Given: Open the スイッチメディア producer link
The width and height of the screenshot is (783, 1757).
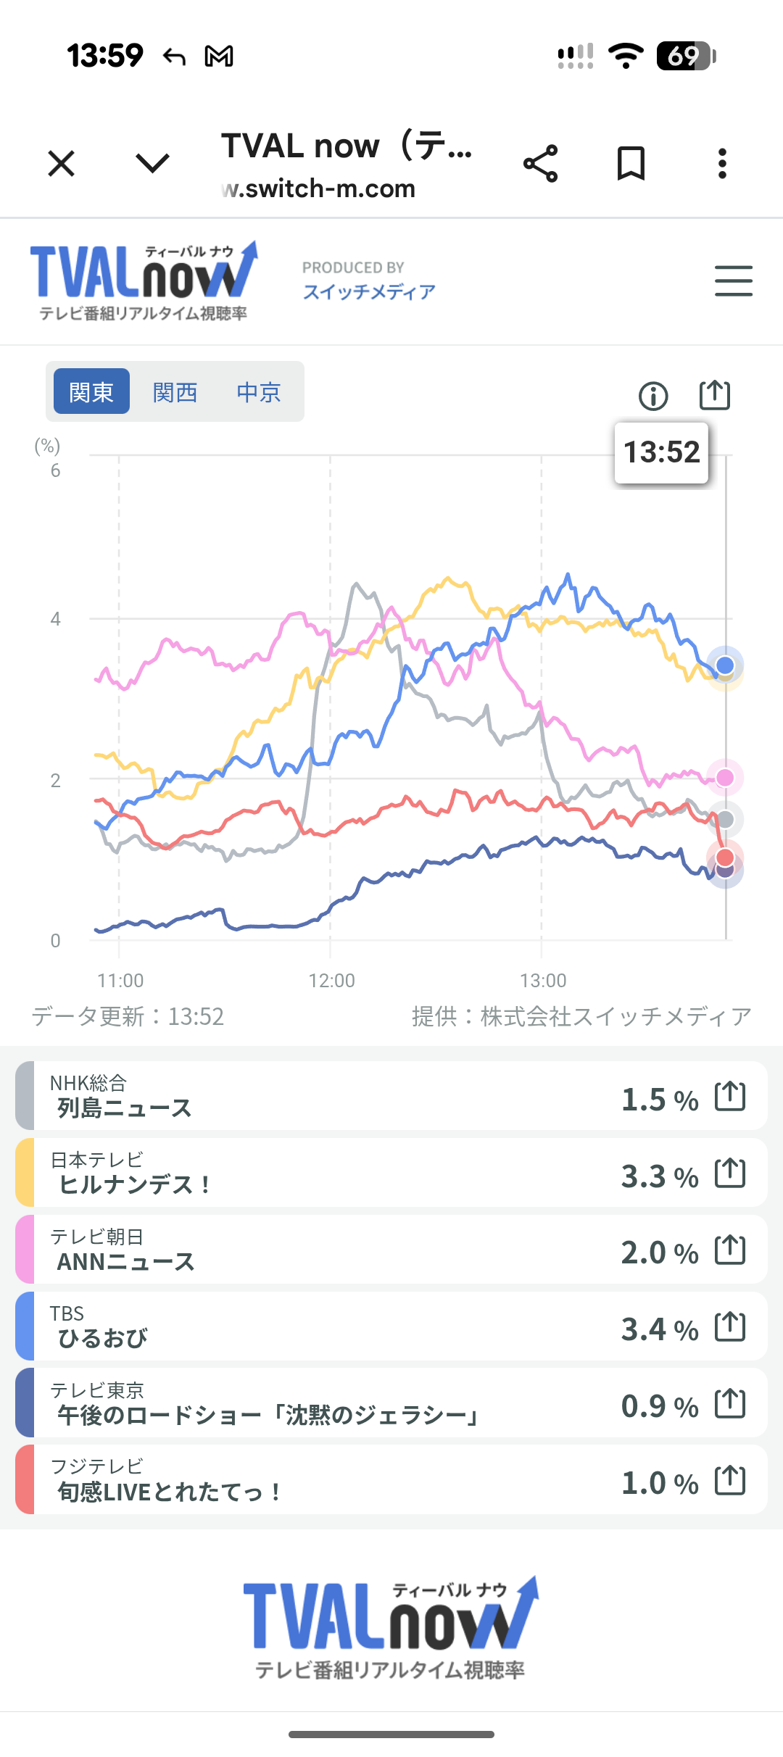Looking at the screenshot, I should coord(369,291).
